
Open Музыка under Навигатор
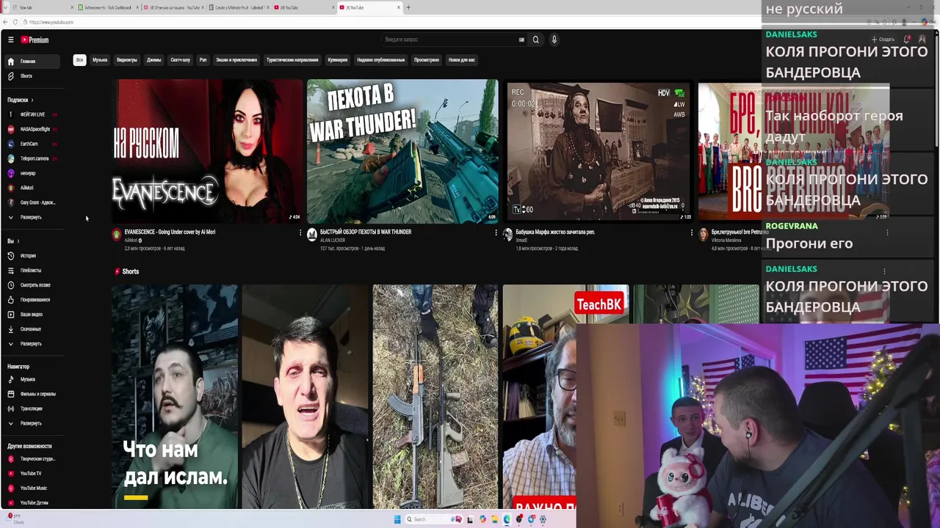[x=33, y=380]
